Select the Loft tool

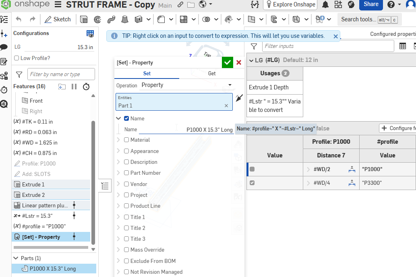(125, 19)
